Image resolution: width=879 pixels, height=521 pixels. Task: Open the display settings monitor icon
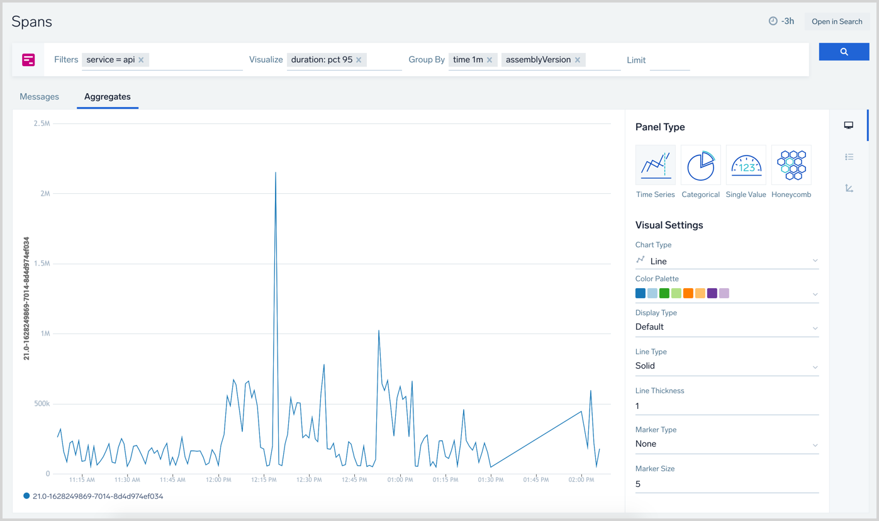click(849, 126)
